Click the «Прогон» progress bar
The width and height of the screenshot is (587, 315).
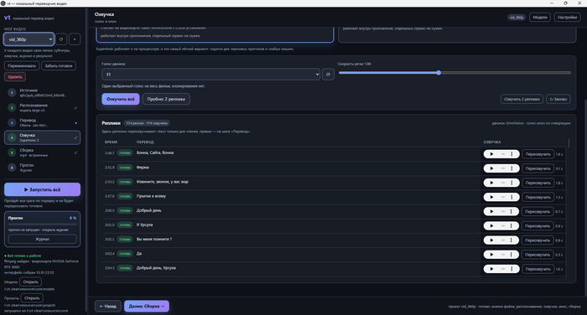pos(42,224)
